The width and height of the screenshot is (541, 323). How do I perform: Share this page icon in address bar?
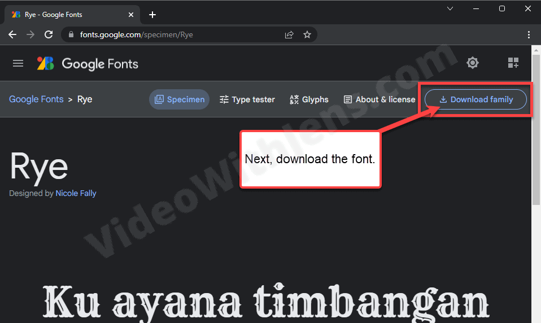(x=289, y=34)
